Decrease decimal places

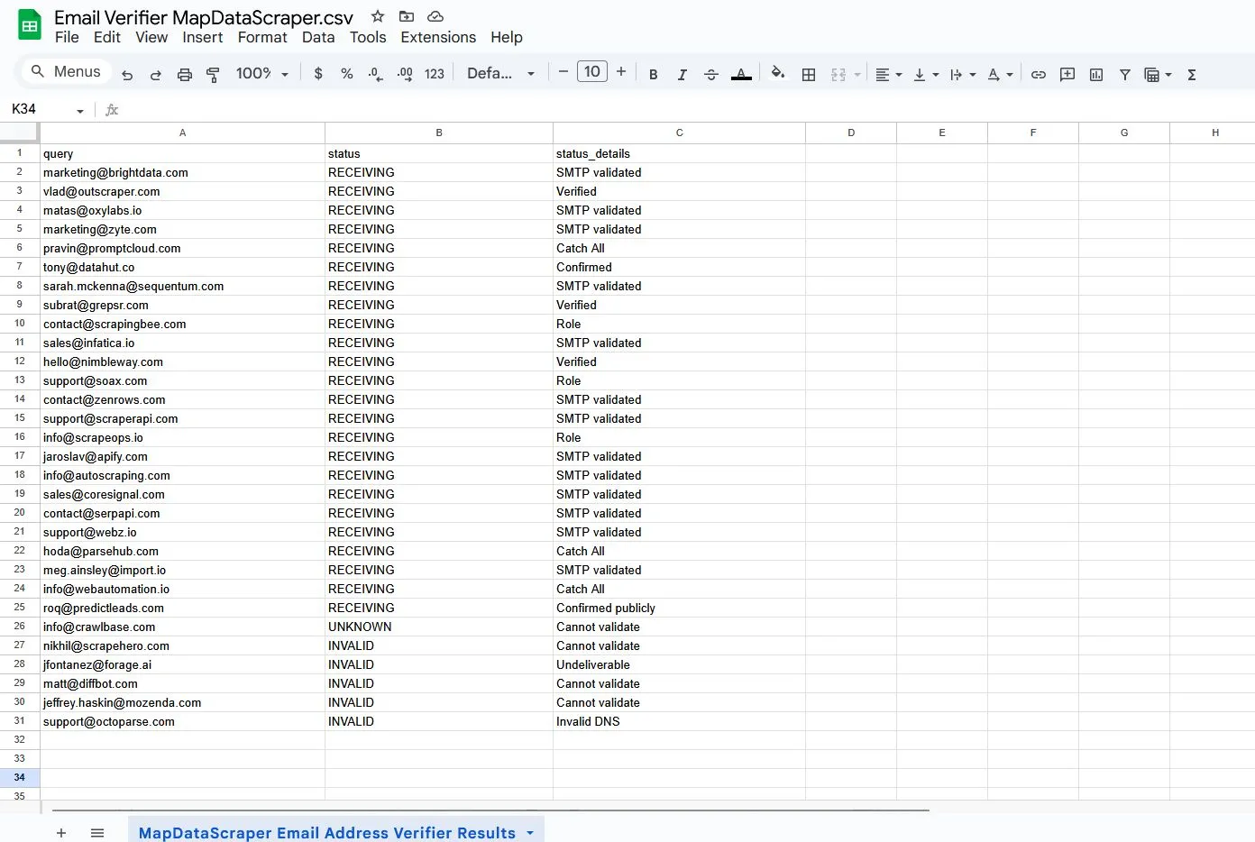pos(376,74)
